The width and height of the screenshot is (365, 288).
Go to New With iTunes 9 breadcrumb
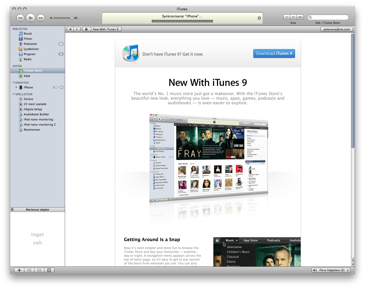click(x=106, y=29)
